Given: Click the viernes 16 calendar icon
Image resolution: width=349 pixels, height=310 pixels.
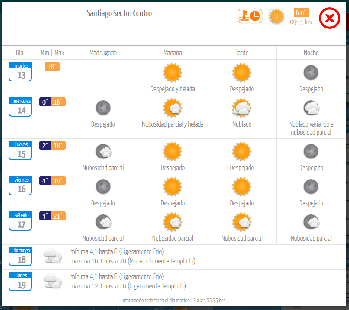Looking at the screenshot, I should tap(20, 186).
